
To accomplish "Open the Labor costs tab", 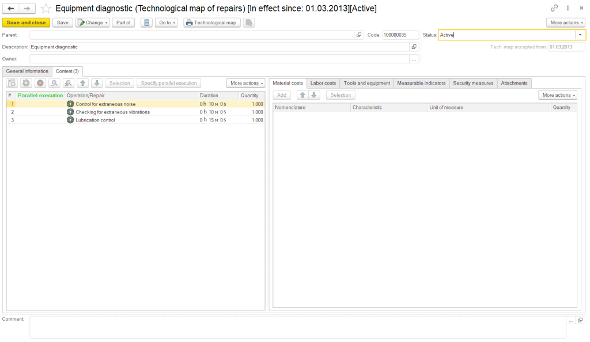I will [x=323, y=83].
